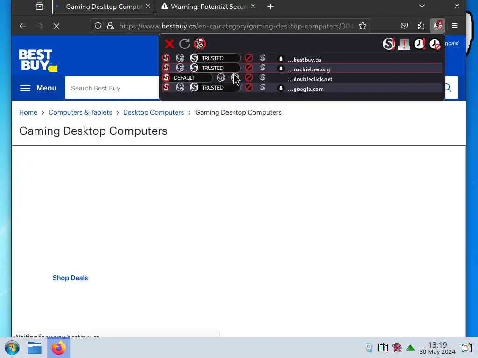Open the Firefox hamburger menu

tap(455, 26)
